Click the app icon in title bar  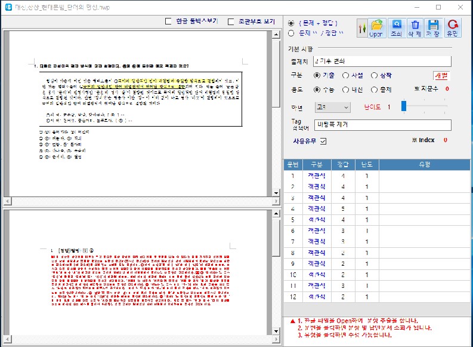coord(8,7)
